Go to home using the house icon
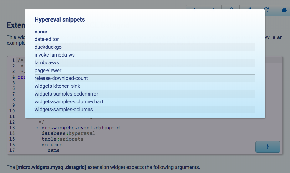Image resolution: width=290 pixels, height=173 pixels. coord(284,10)
